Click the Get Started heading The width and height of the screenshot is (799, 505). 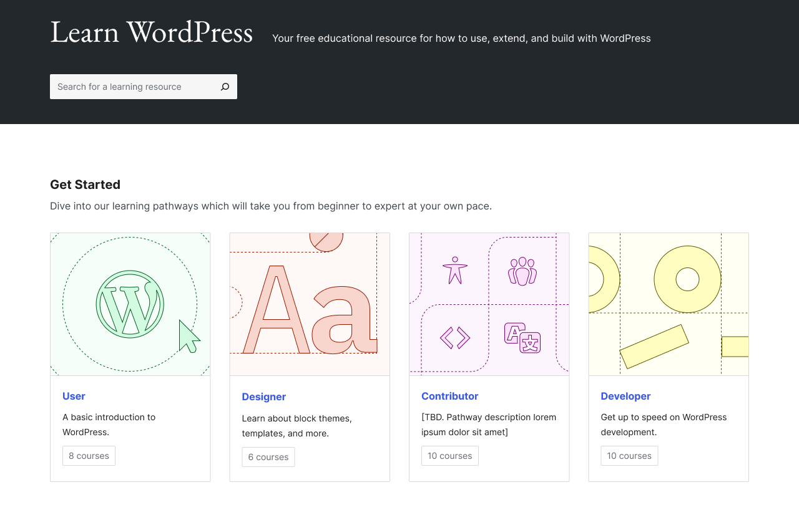[x=85, y=185]
